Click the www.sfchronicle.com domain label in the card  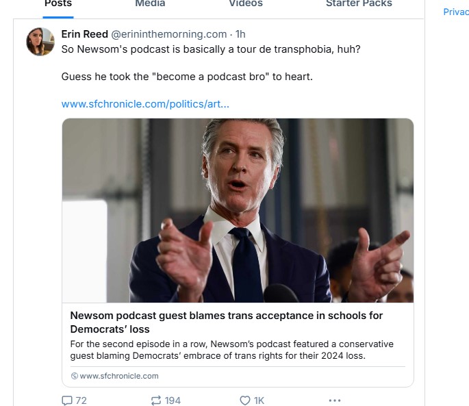(118, 376)
